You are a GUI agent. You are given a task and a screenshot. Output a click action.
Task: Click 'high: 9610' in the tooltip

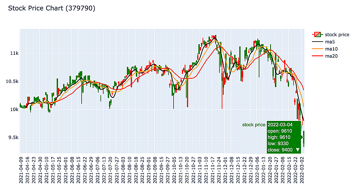tap(279, 137)
